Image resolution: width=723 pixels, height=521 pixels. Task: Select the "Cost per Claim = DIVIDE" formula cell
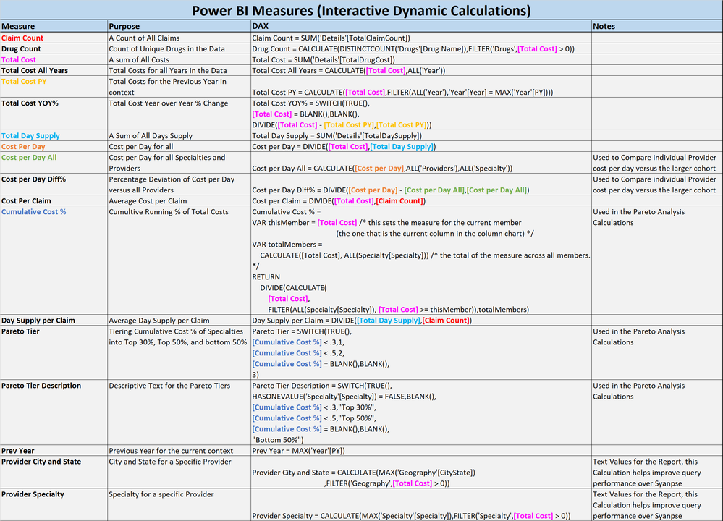(421, 200)
